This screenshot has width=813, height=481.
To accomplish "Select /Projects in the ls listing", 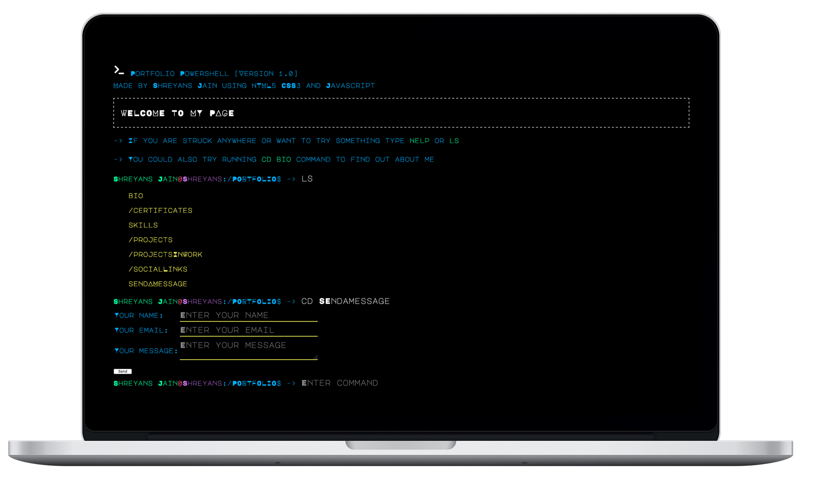I will 151,240.
